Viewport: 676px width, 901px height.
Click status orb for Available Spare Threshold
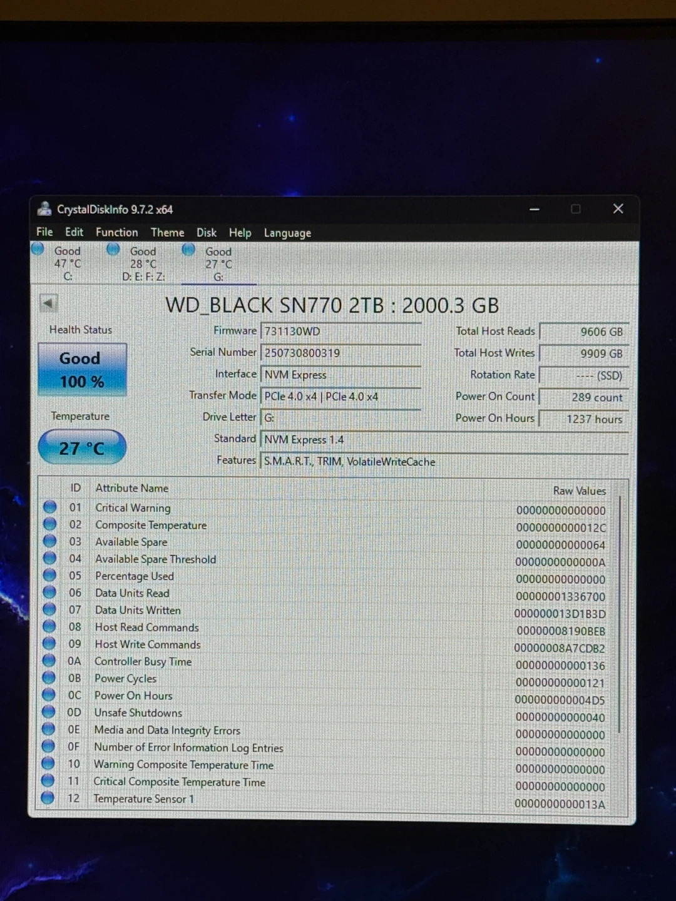(50, 557)
